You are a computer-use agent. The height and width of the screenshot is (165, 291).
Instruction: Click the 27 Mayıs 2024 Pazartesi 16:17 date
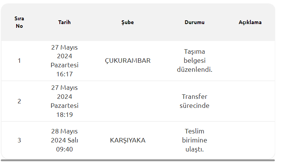tap(64, 61)
